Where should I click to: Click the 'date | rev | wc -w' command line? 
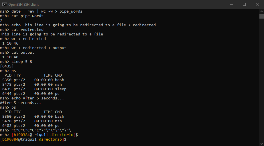click(41, 11)
